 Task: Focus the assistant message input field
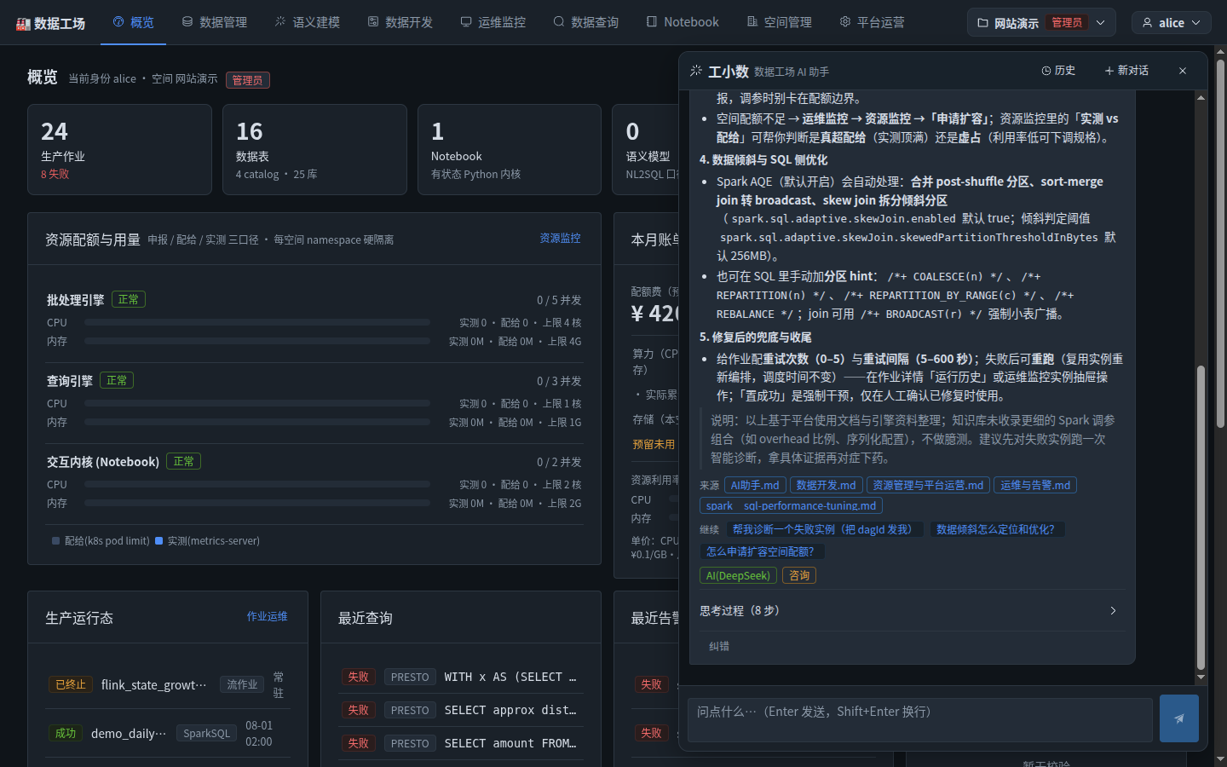coord(920,720)
